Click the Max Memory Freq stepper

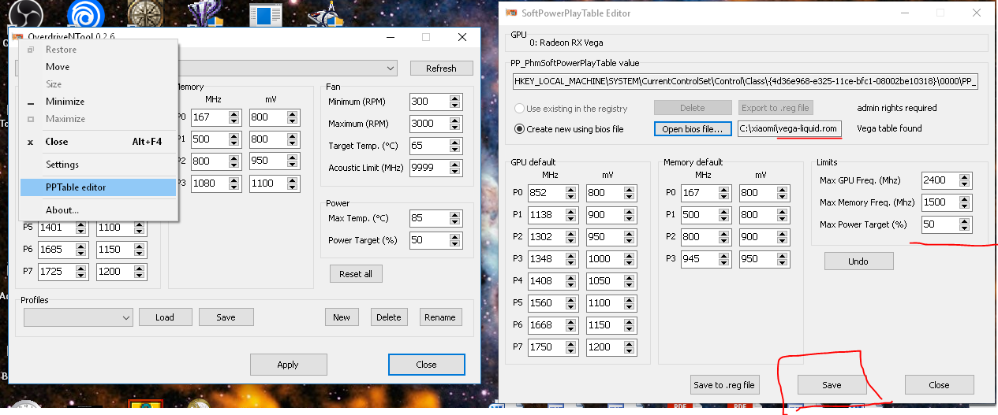point(966,202)
